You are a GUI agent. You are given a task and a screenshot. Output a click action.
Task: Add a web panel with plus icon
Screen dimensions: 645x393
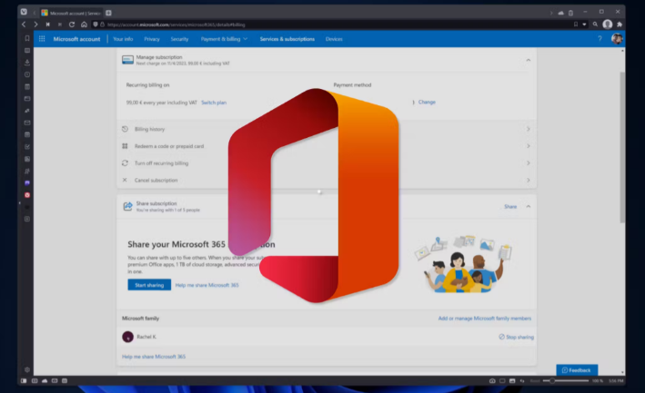point(27,219)
